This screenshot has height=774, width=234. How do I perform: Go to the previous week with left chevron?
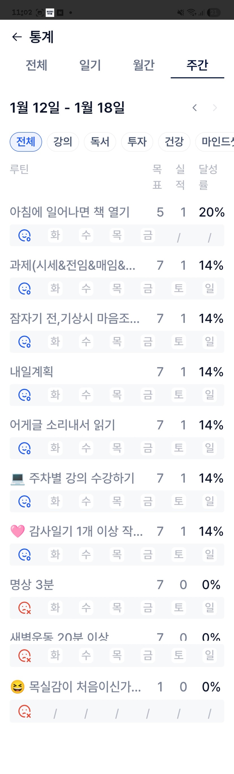[195, 108]
